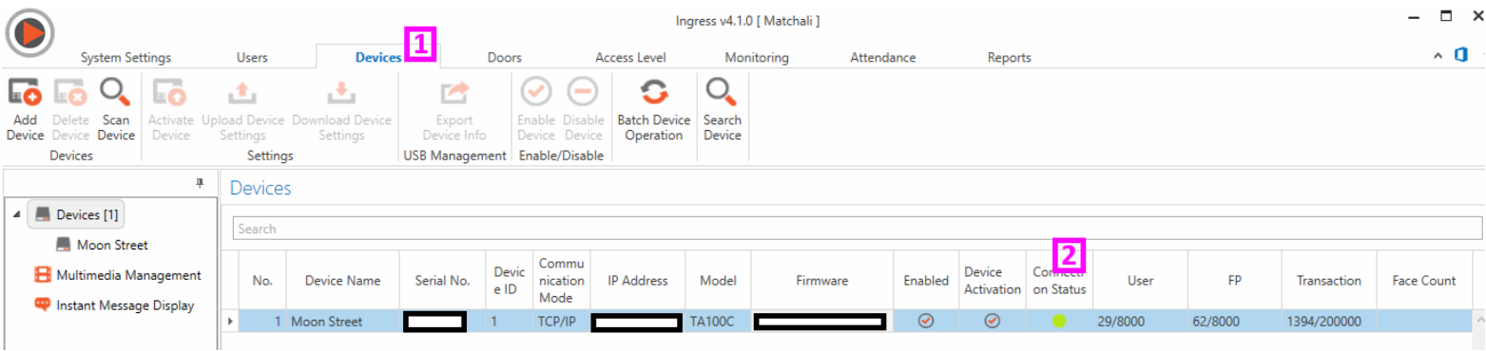This screenshot has width=1486, height=351.
Task: Toggle the Enabled checkmark for Moon Street
Action: pyautogui.click(x=925, y=322)
